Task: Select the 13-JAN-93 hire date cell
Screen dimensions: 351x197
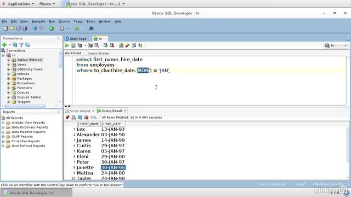Action: coord(113,129)
